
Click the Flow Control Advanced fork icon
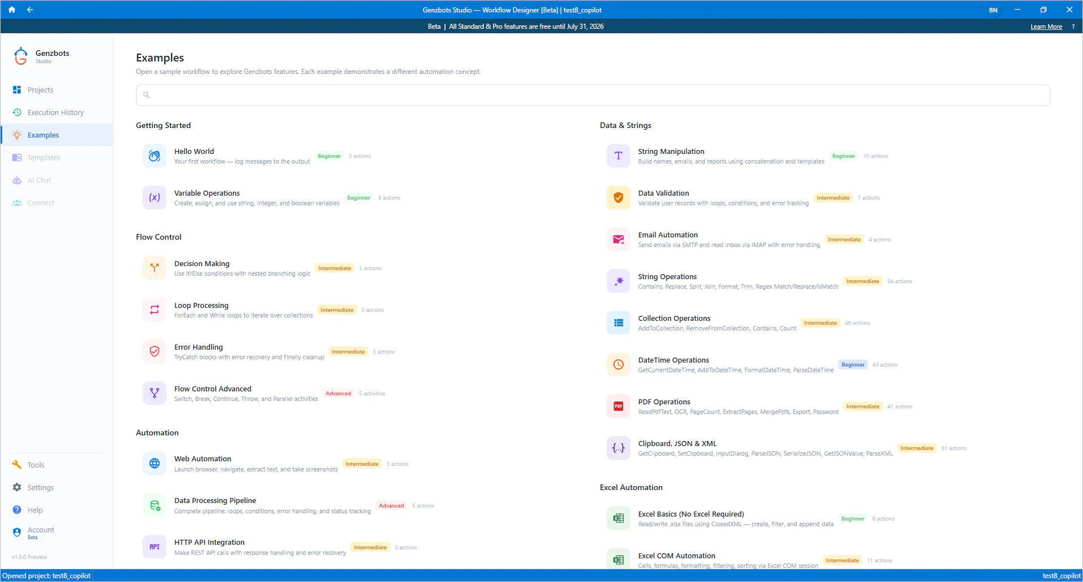155,394
